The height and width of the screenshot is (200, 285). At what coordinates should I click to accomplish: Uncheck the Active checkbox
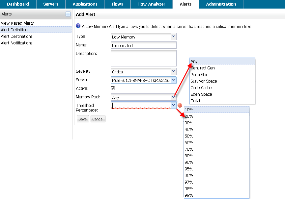click(x=113, y=88)
